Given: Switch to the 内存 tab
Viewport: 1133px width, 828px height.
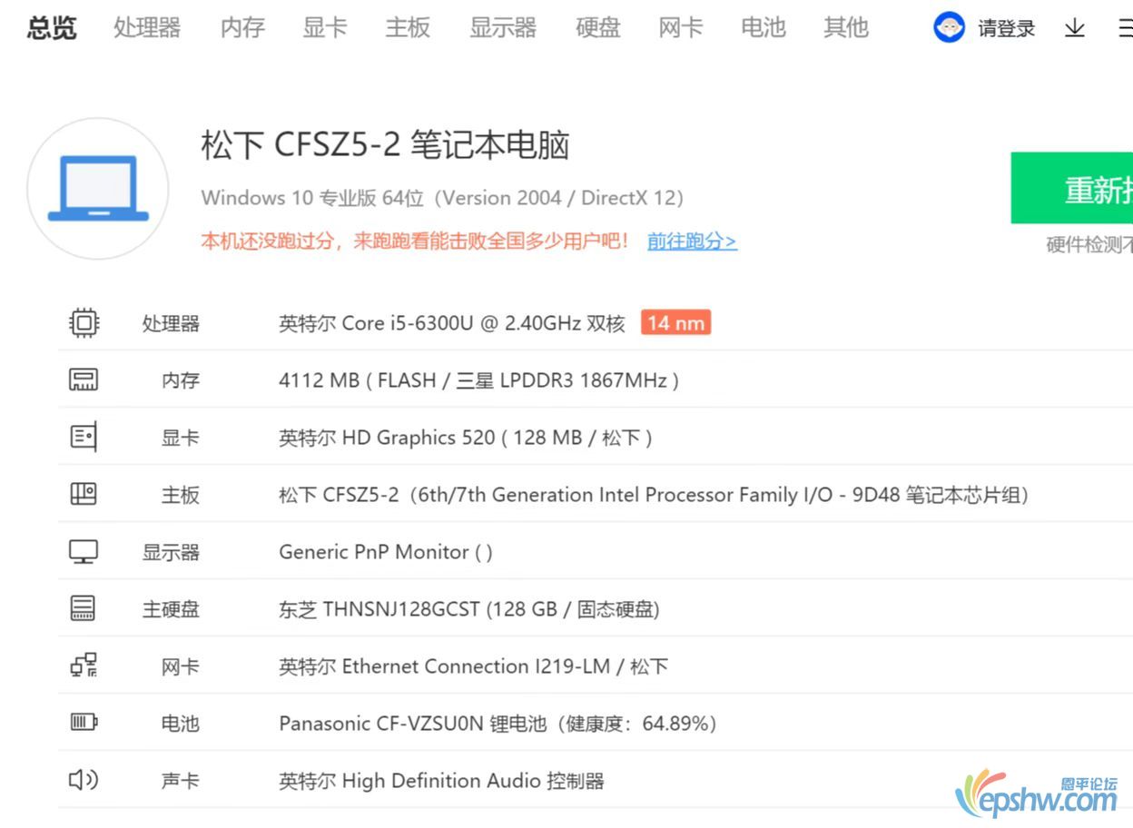Looking at the screenshot, I should pos(242,28).
